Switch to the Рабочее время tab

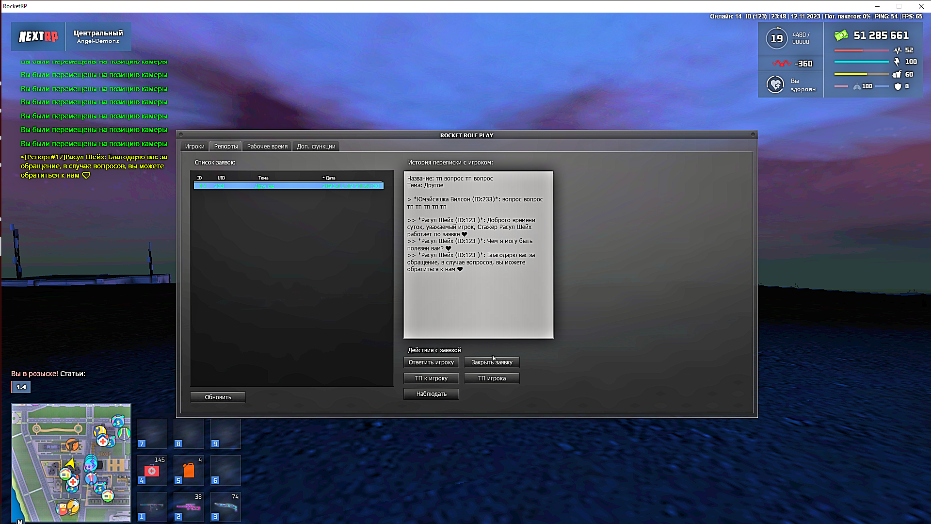pos(267,147)
